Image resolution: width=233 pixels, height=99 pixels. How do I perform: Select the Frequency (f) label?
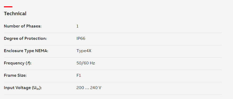[18, 63]
